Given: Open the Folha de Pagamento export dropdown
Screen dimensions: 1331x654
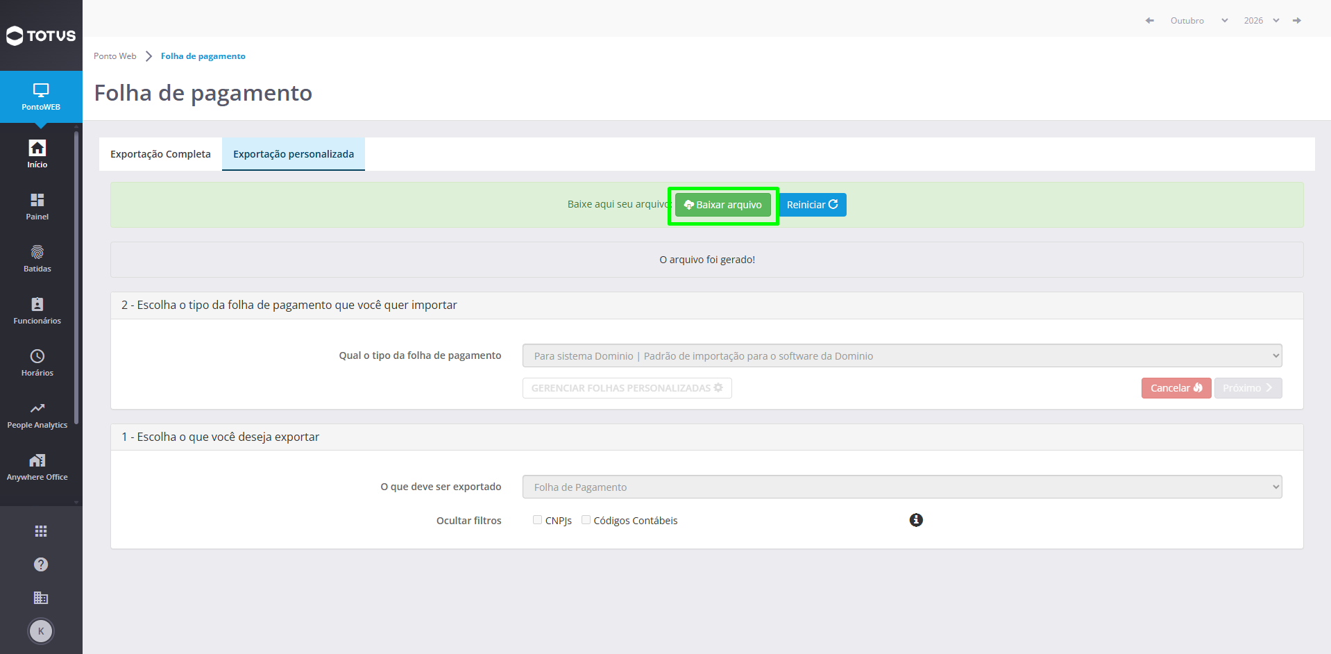Looking at the screenshot, I should point(902,487).
